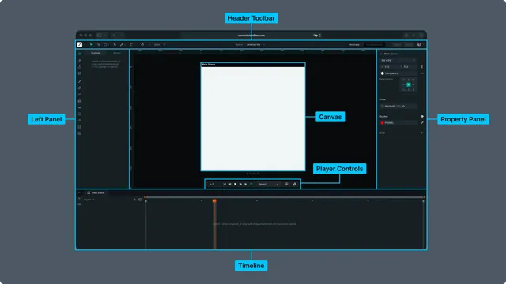Click the green top icon in left sidebar
506x284 pixels.
coord(80,54)
